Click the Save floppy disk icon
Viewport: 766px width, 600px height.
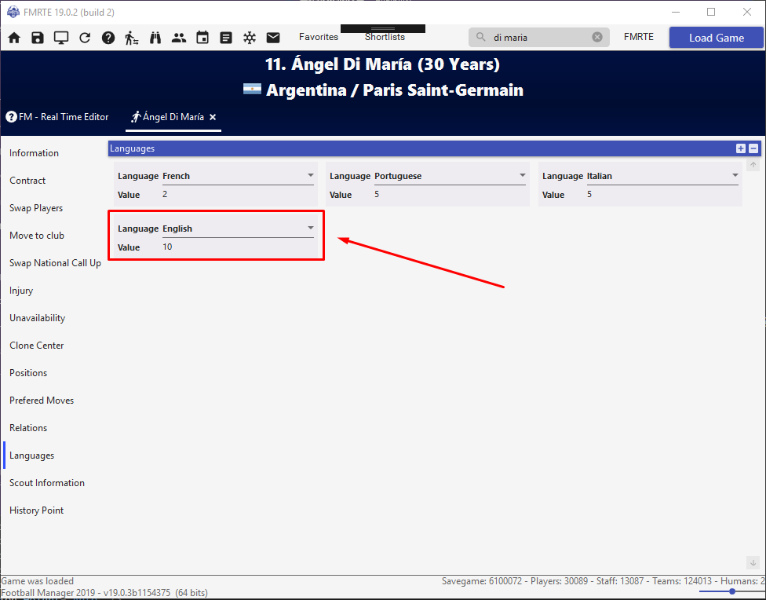click(x=38, y=38)
